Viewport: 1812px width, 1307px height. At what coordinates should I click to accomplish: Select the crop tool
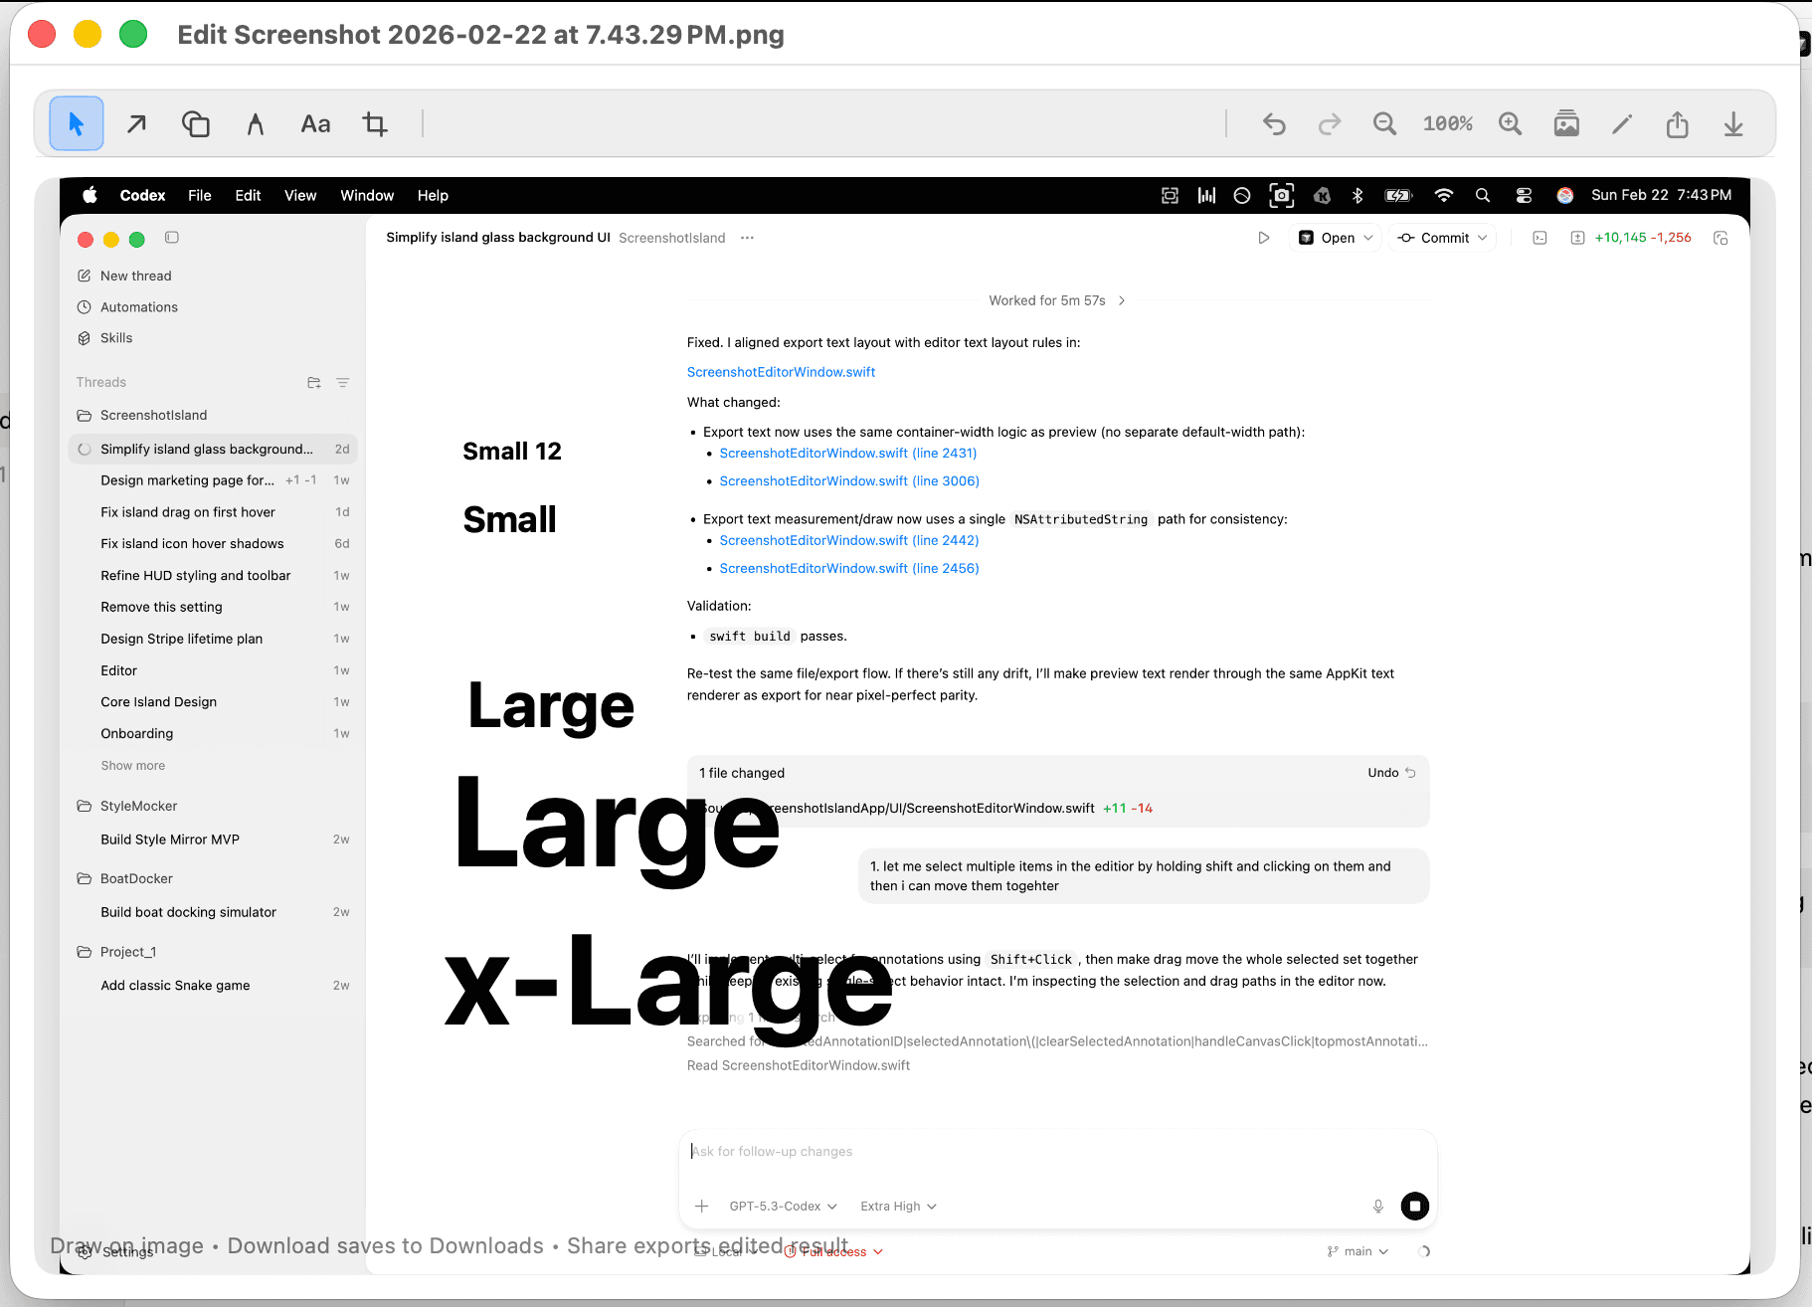(375, 123)
